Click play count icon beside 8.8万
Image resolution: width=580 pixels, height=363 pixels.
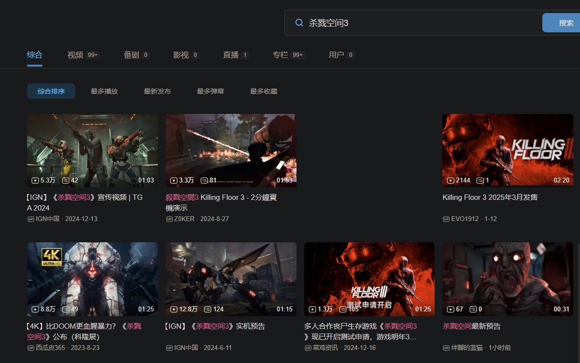pos(35,309)
